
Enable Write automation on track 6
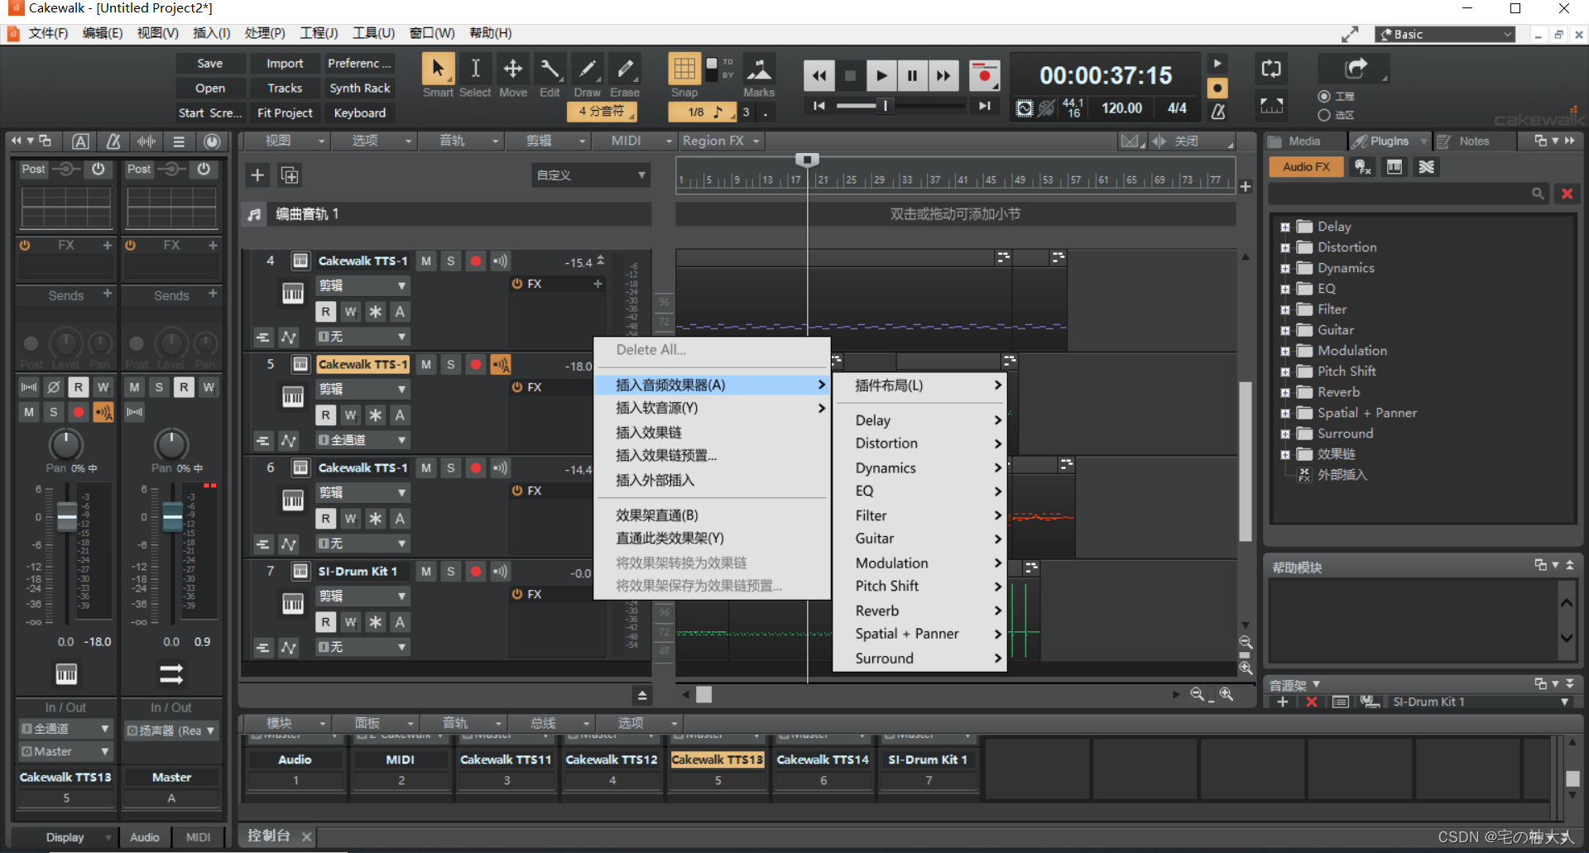350,519
